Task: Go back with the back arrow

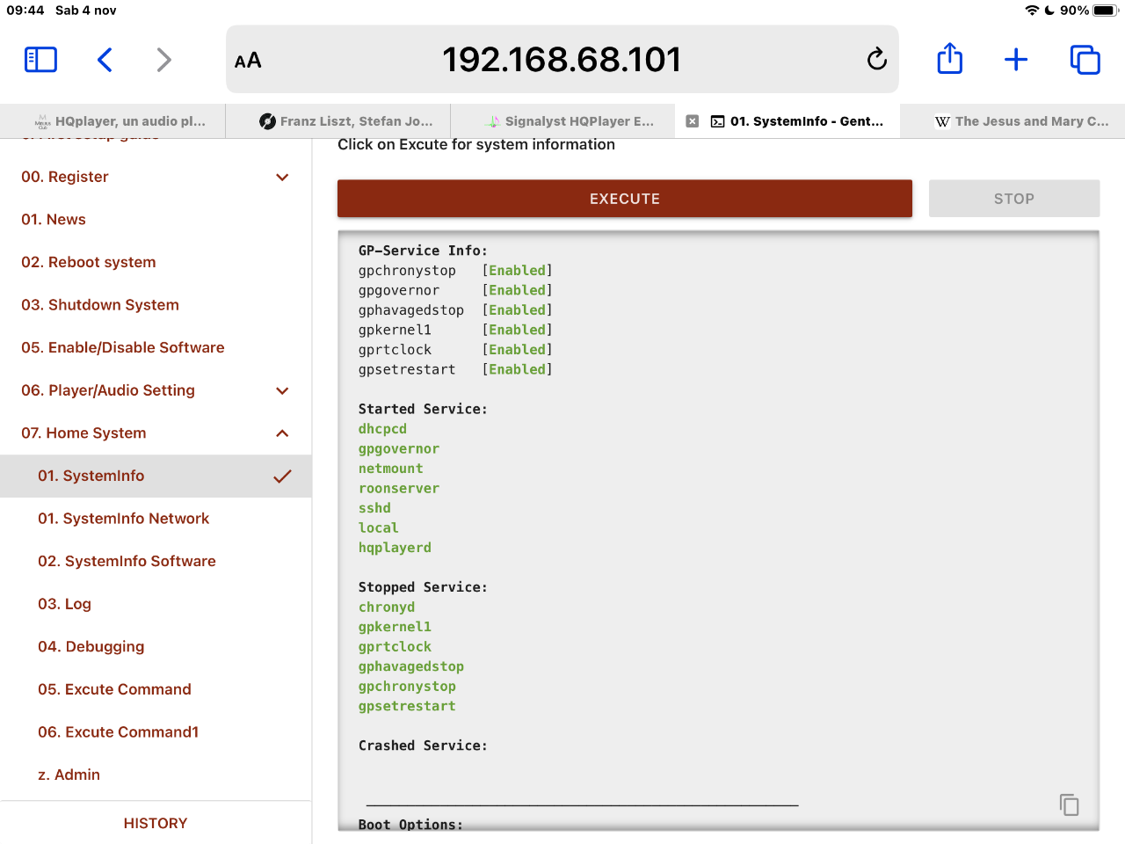Action: click(105, 60)
